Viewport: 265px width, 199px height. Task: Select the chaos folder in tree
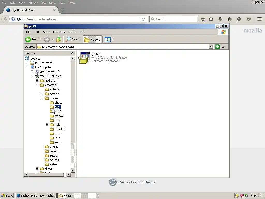[x=58, y=103]
